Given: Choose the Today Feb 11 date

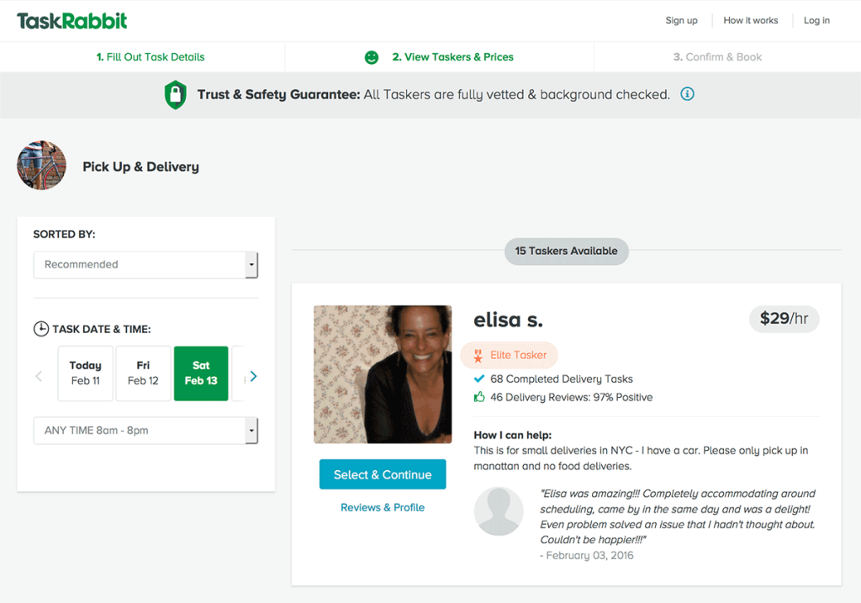Looking at the screenshot, I should coord(86,373).
